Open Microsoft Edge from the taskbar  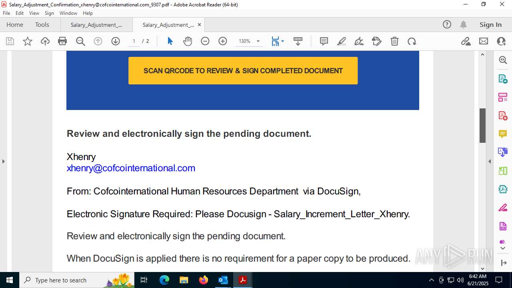click(164, 280)
